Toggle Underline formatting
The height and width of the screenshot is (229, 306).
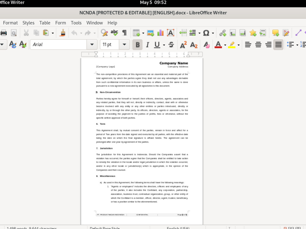pos(157,45)
